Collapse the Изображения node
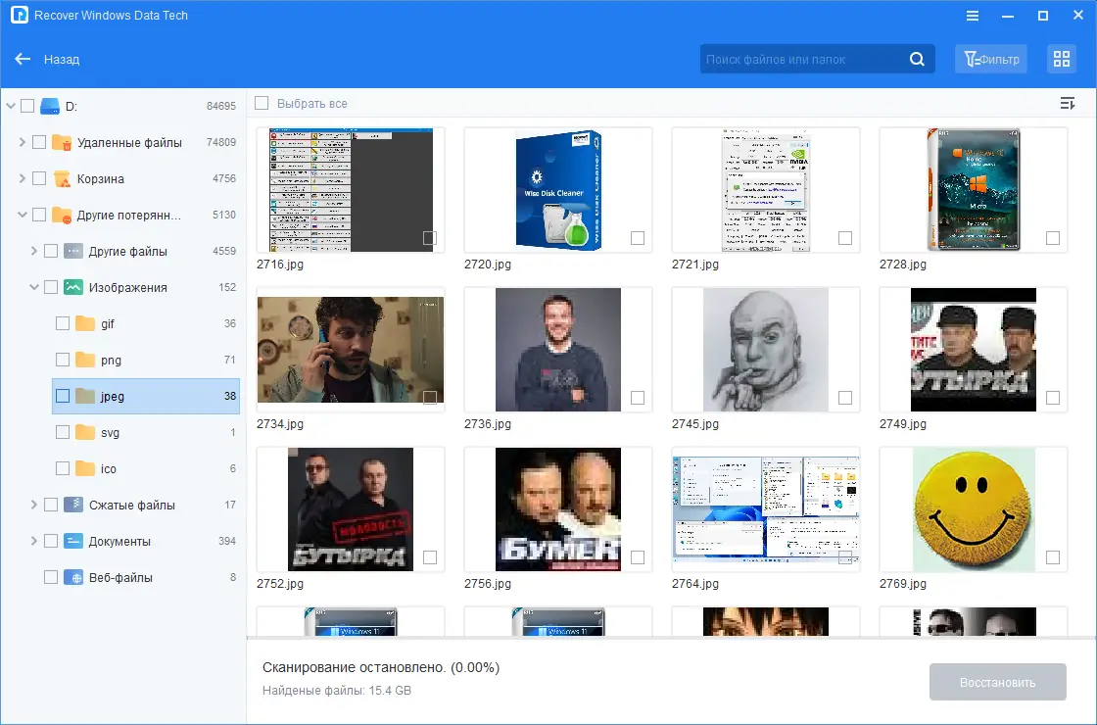This screenshot has height=725, width=1097. pyautogui.click(x=33, y=288)
